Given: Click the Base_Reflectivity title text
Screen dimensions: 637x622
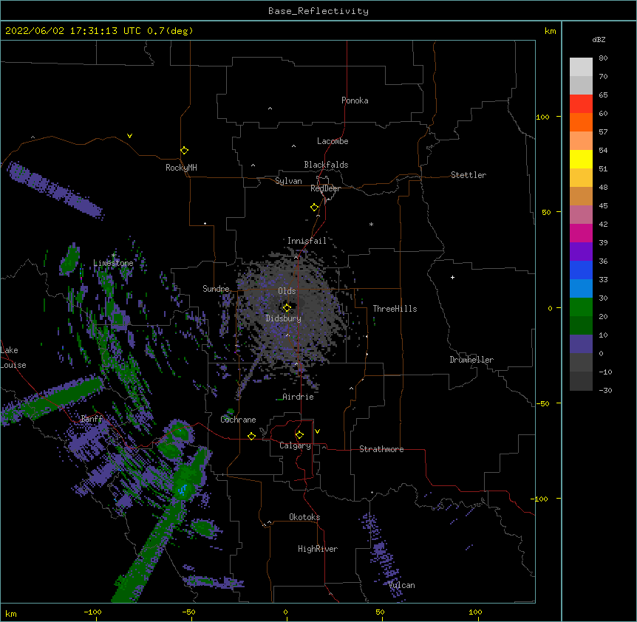Looking at the screenshot, I should click(x=318, y=11).
